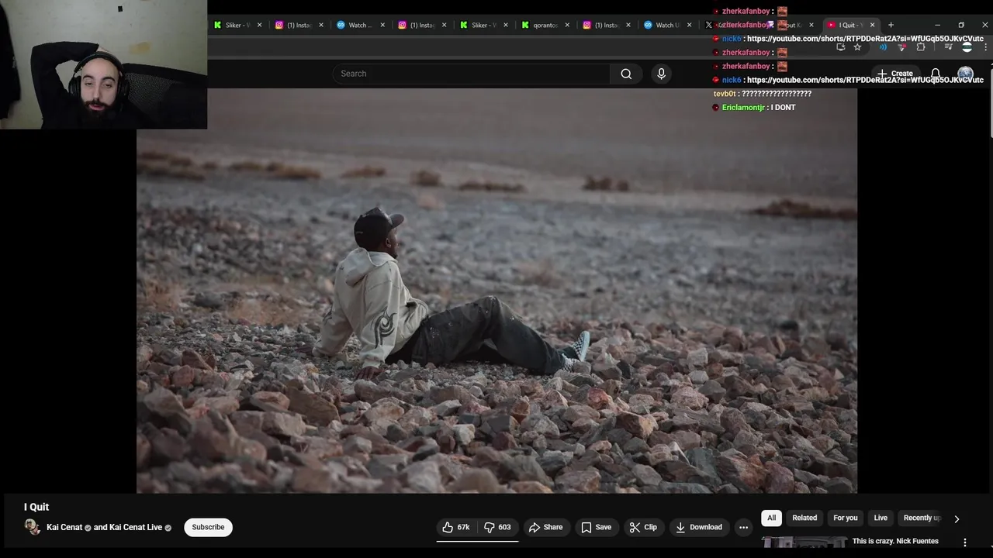The image size is (993, 558).
Task: Open Kai Cenat channel avatar
Action: pyautogui.click(x=32, y=527)
